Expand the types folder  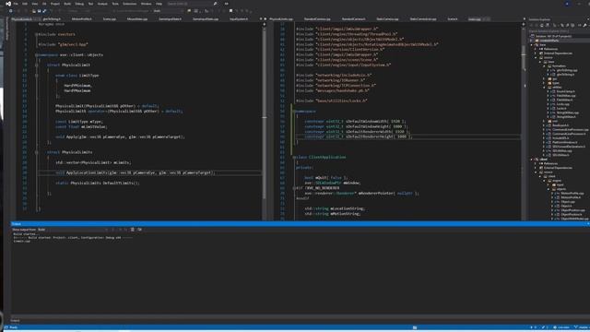click(544, 83)
